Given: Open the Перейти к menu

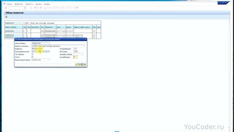Looking at the screenshot, I should [x=29, y=4].
